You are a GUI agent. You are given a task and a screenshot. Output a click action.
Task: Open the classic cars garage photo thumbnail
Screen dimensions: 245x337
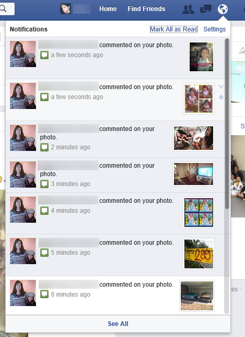pos(197,296)
